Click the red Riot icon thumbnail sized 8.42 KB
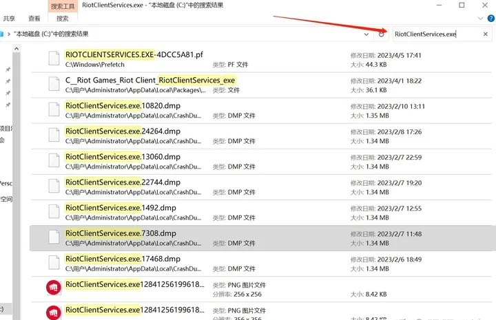 [x=54, y=288]
